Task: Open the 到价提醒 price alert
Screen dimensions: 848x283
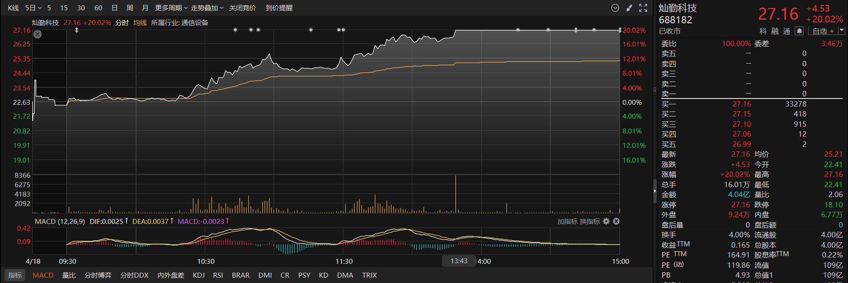Action: (279, 8)
